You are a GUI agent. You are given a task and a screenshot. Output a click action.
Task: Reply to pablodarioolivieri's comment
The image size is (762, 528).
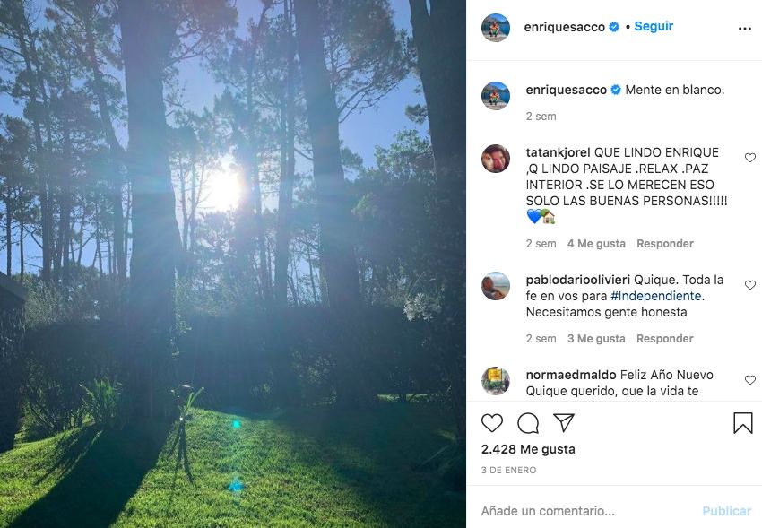point(665,339)
